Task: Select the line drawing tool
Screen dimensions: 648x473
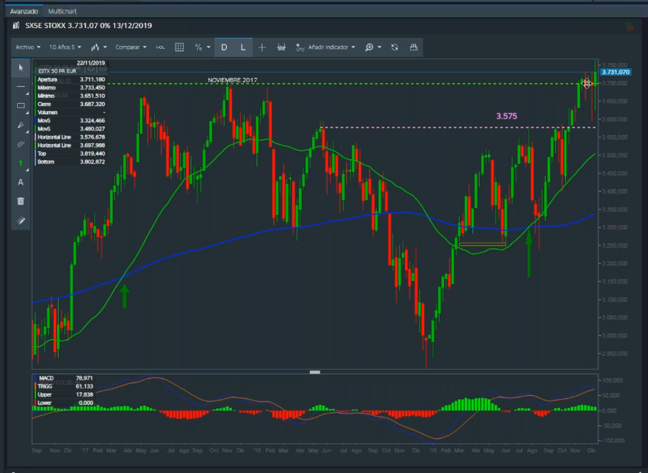Action: tap(21, 87)
